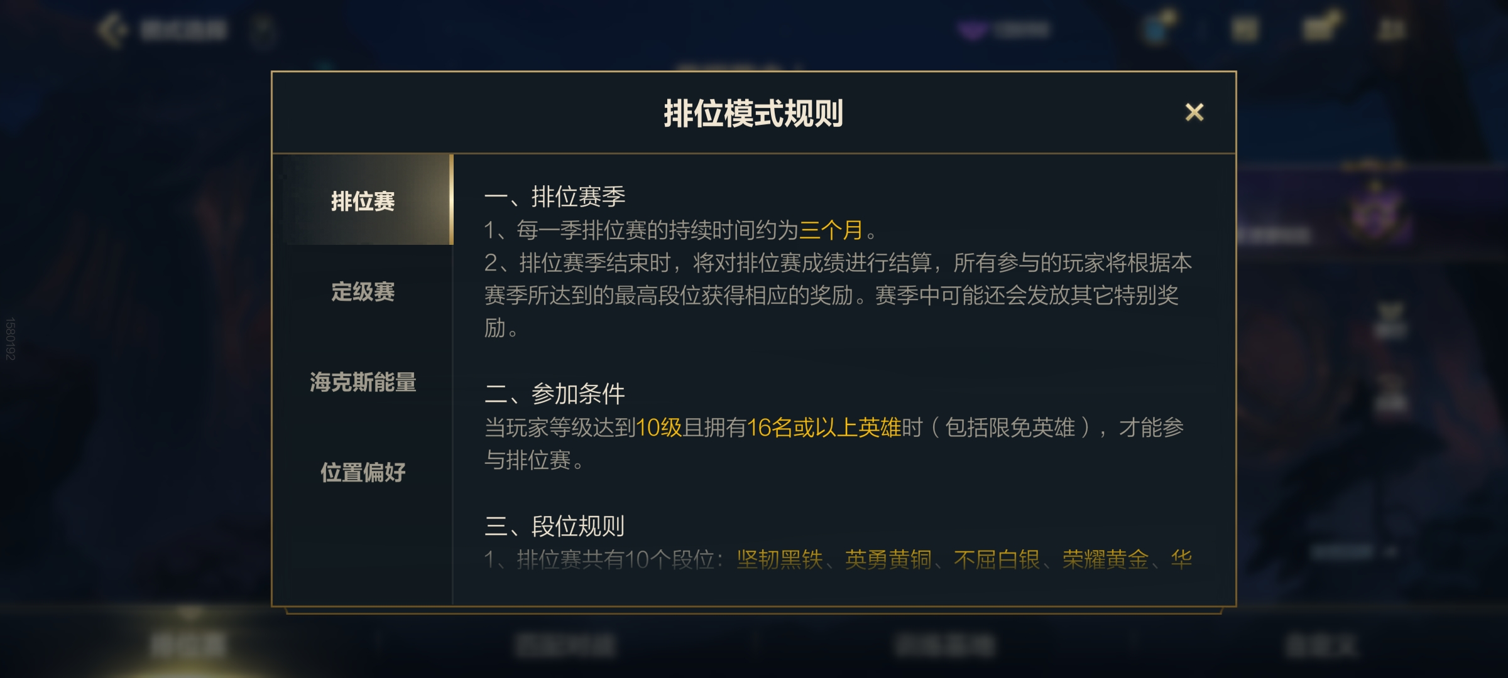Click the highlighted rank name 坚韧黑铁
The image size is (1508, 678).
click(780, 559)
